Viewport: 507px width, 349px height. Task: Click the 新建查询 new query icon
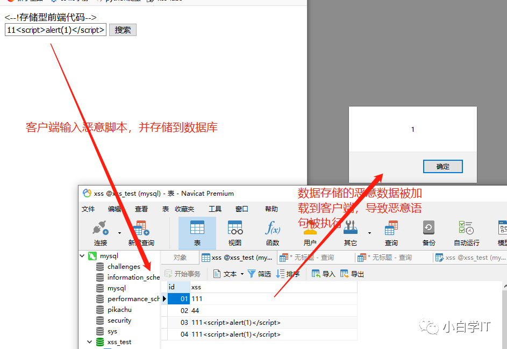pyautogui.click(x=141, y=227)
